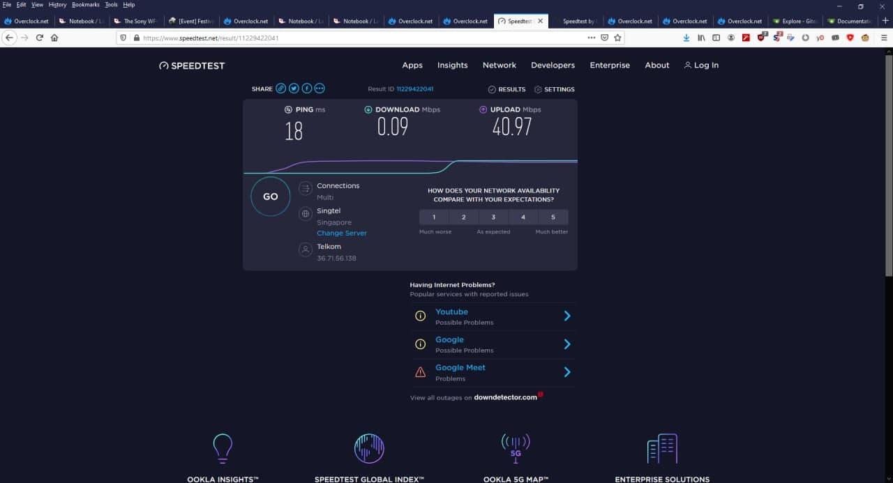Save the page to Pocket

click(605, 38)
